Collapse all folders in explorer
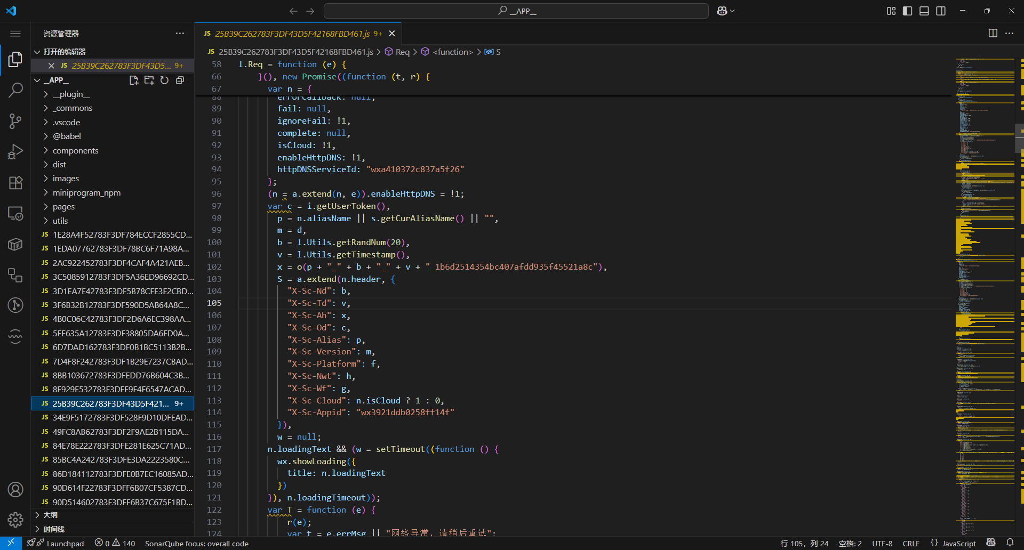Screen dimensions: 1024x550 coord(180,80)
